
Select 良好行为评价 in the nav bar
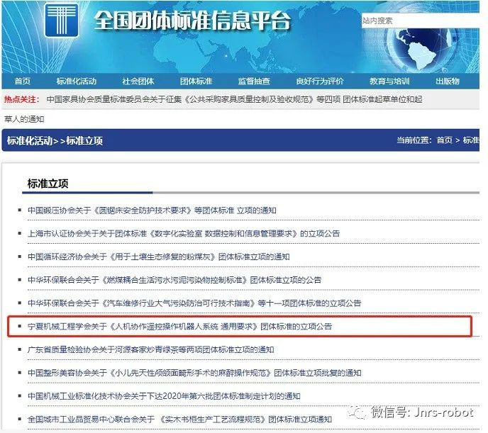(320, 81)
